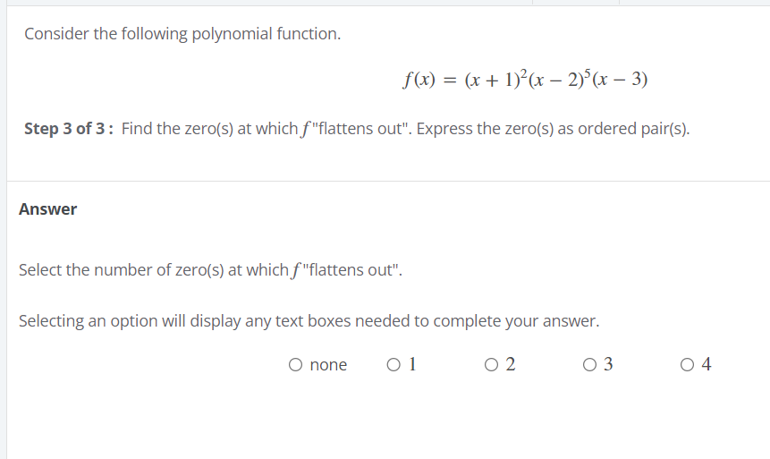The width and height of the screenshot is (770, 459).
Task: Click the (x + 1)² factor in the formula
Action: coord(496,79)
